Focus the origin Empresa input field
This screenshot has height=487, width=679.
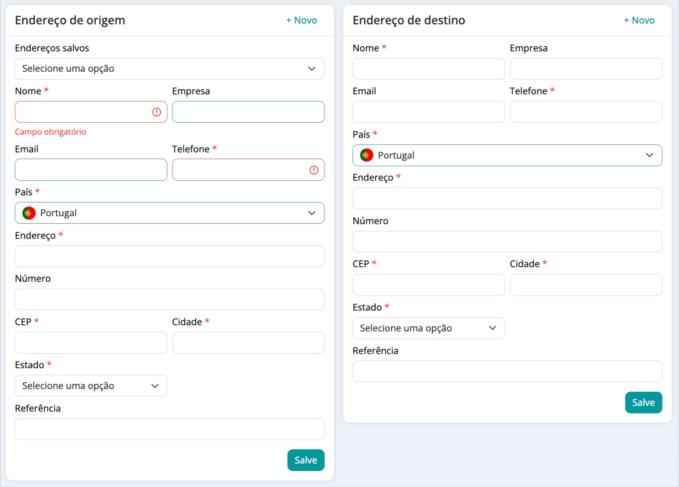(248, 112)
